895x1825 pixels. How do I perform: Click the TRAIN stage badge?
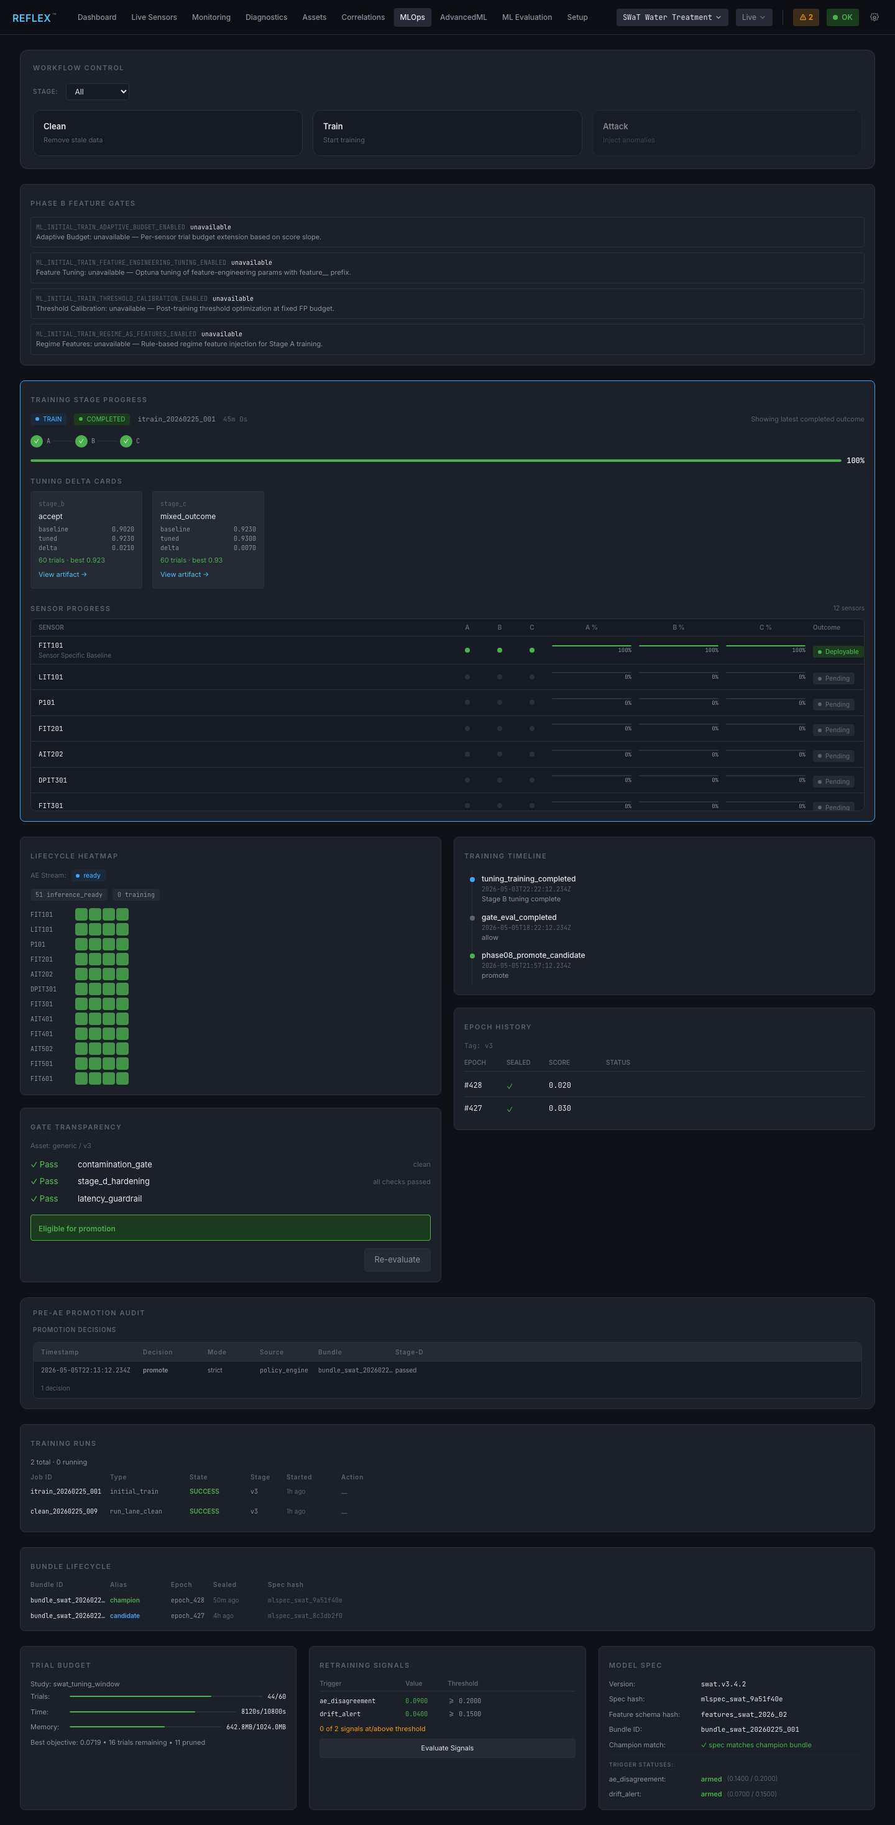pyautogui.click(x=48, y=420)
